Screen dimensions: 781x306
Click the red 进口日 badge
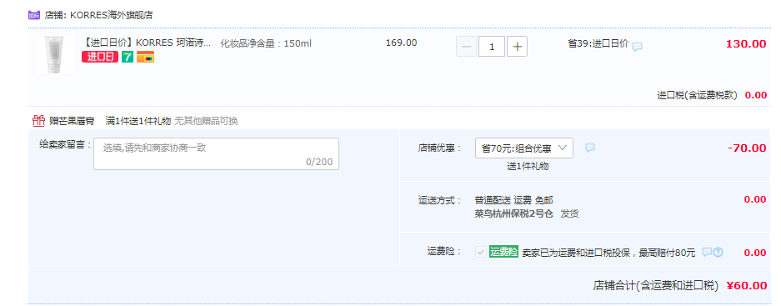coord(100,57)
